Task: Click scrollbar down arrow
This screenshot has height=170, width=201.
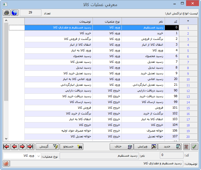Action: point(6,138)
